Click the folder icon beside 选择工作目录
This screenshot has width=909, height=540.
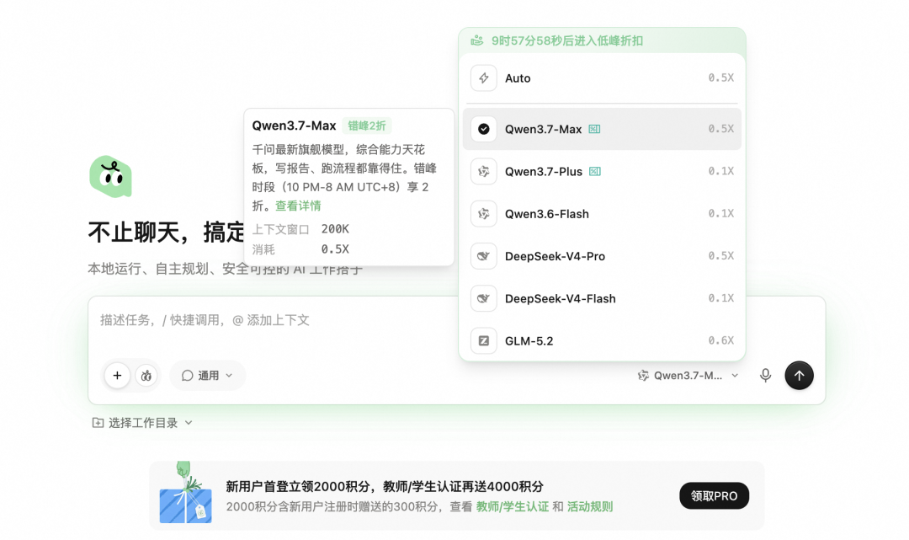[98, 423]
